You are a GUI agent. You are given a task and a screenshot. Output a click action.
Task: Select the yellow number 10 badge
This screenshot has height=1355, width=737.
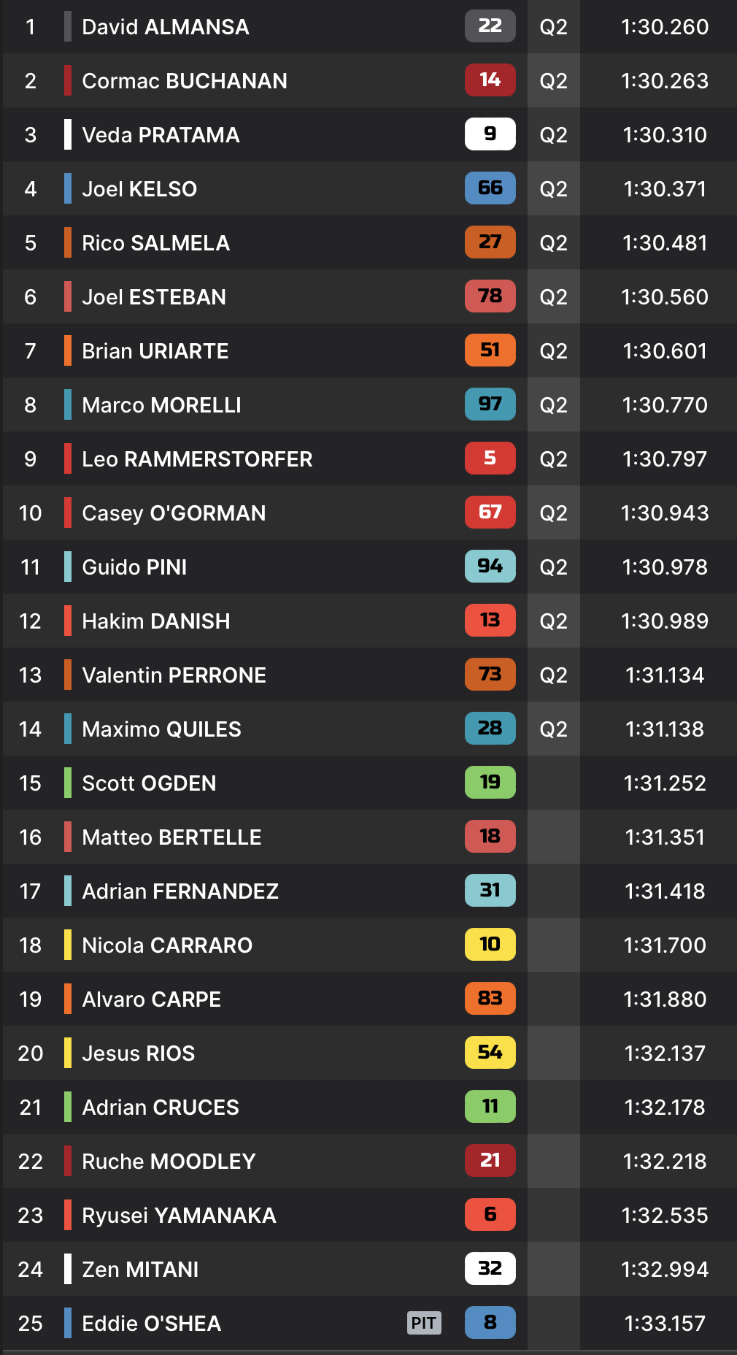point(490,945)
